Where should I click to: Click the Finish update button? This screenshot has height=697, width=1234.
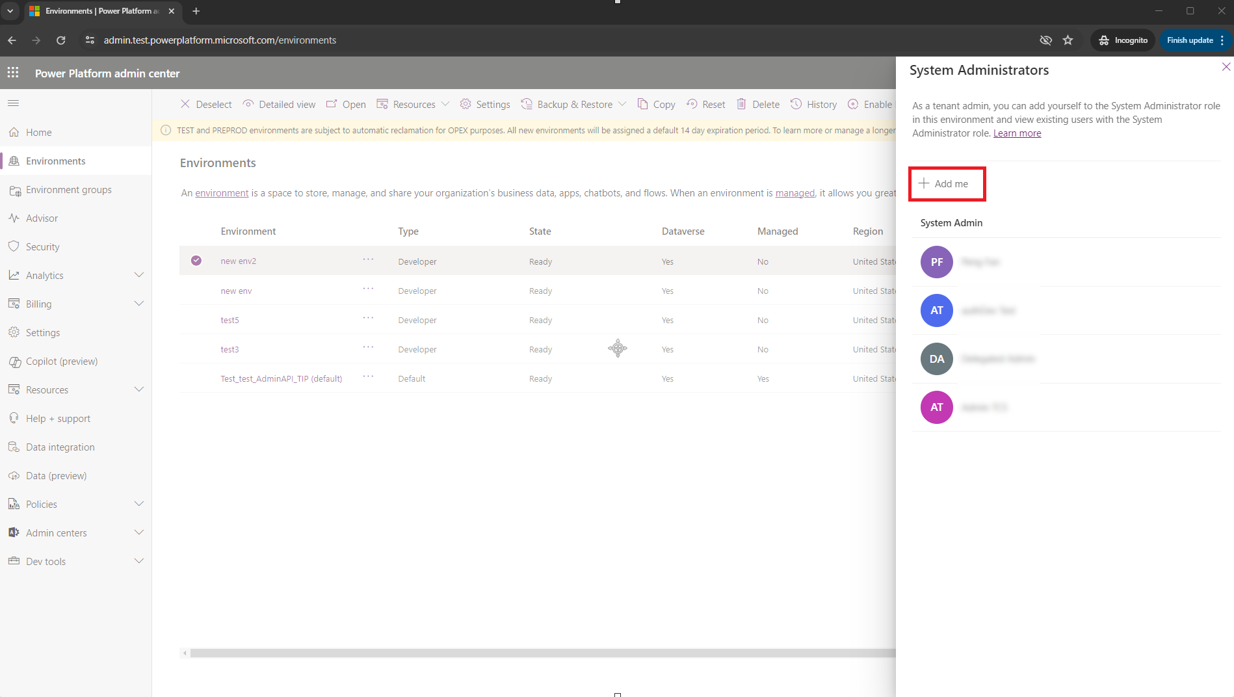1190,40
